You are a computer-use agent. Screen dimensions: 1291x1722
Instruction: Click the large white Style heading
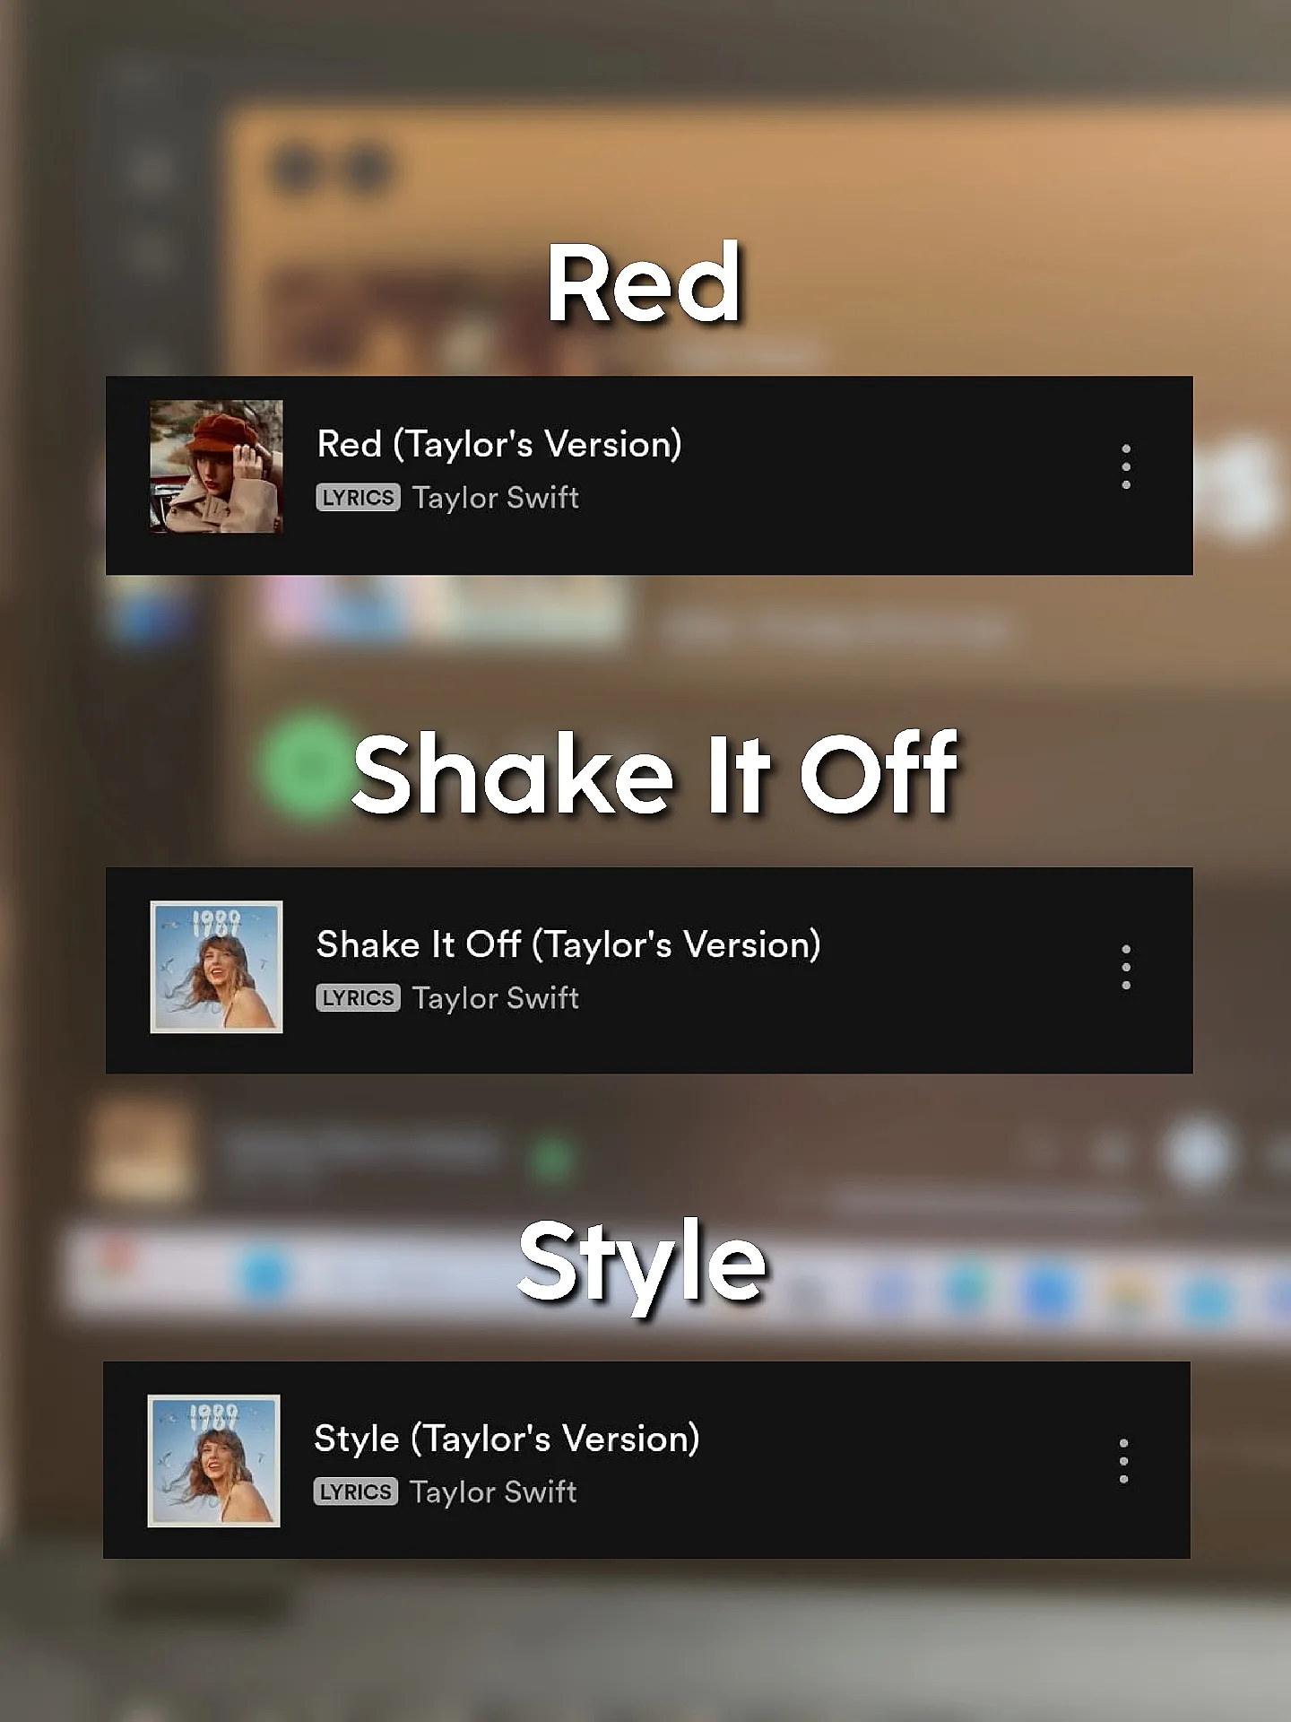coord(642,1266)
